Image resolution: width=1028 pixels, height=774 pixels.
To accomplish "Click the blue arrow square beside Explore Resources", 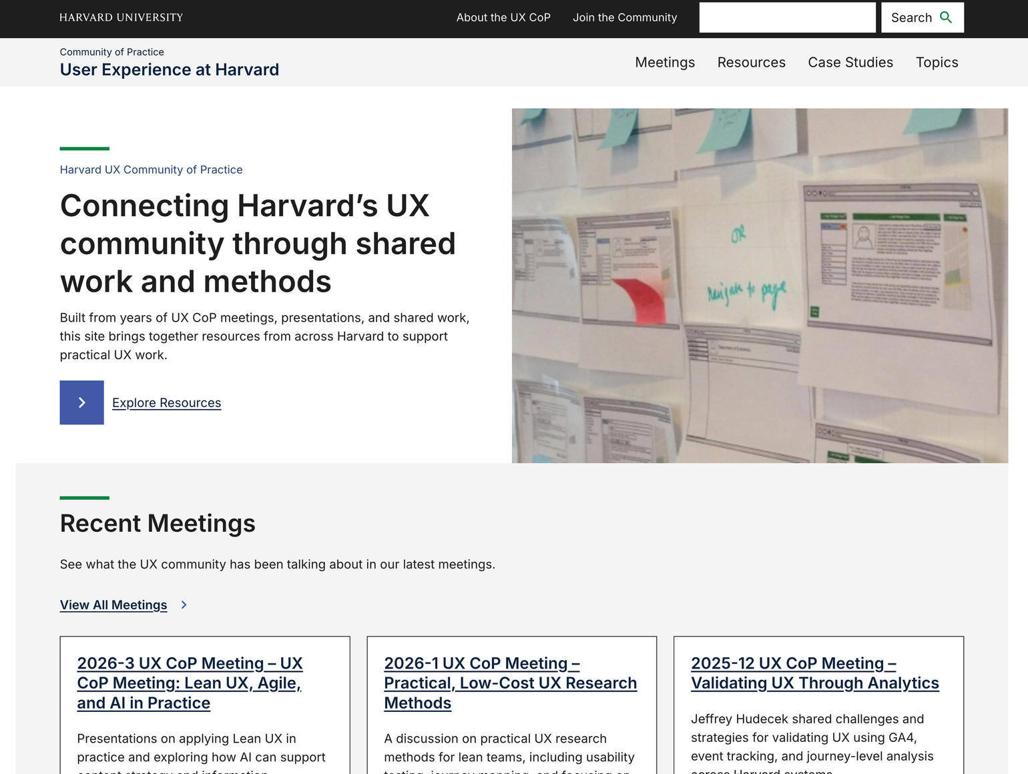I will pos(81,402).
